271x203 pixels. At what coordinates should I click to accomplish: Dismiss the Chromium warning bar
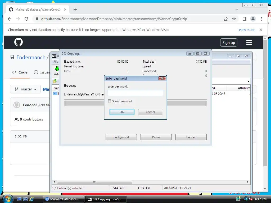(261, 30)
